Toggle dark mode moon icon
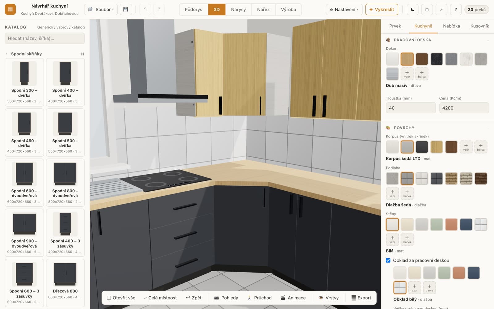 [412, 10]
